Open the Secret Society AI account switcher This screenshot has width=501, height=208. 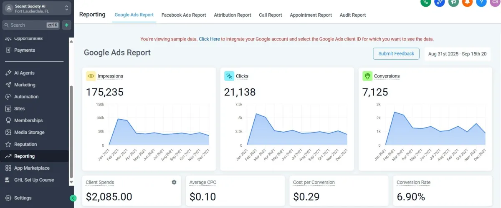[x=36, y=8]
